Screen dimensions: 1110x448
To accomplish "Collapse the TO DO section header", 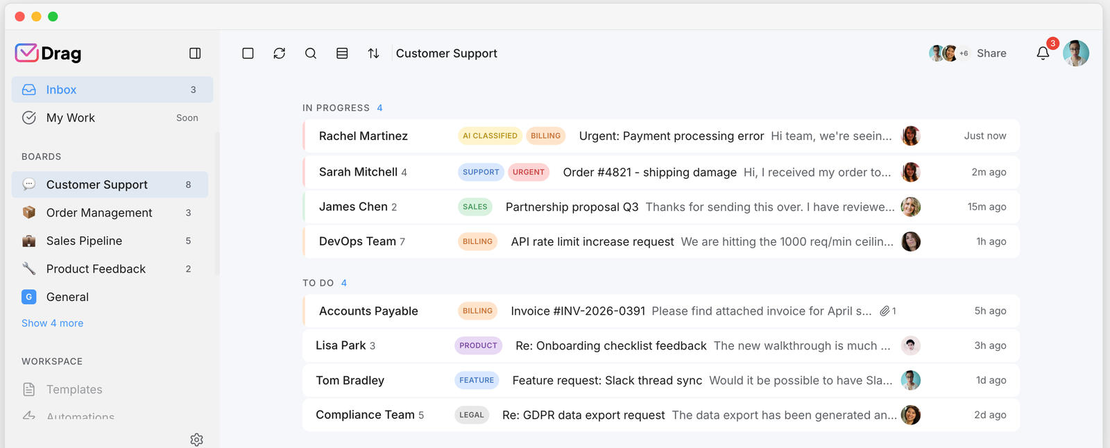I will [x=325, y=283].
